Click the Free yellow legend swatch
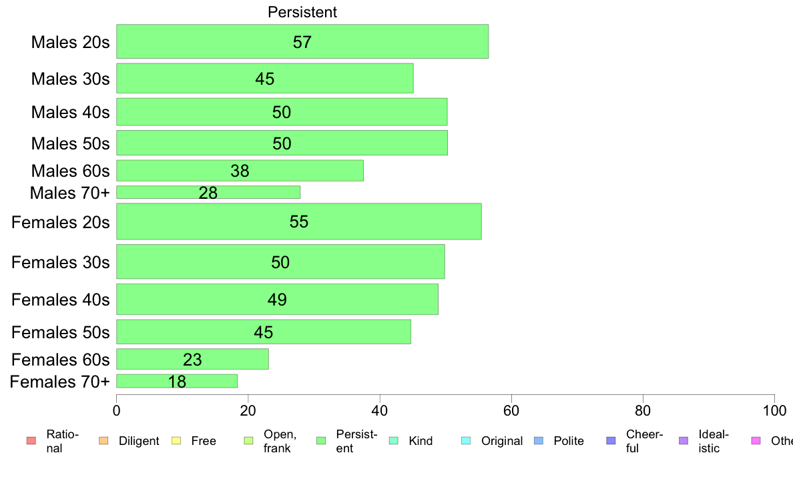Image resolution: width=793 pixels, height=491 pixels. tap(176, 441)
